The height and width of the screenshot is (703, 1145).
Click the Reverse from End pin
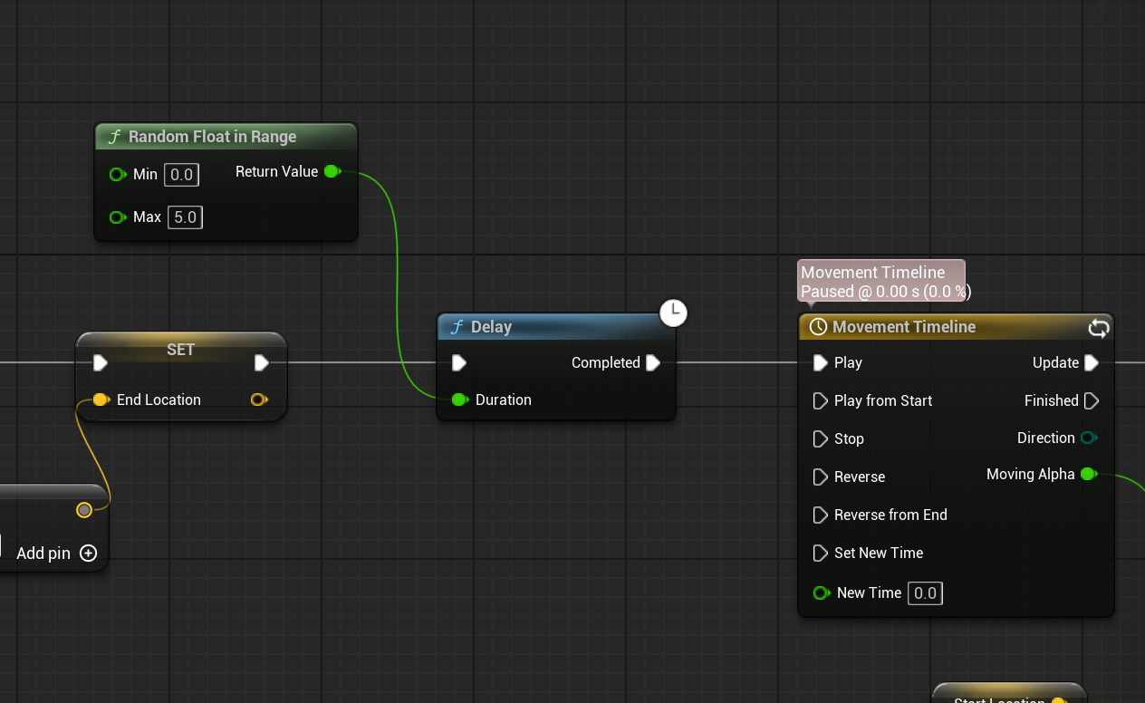(x=821, y=515)
